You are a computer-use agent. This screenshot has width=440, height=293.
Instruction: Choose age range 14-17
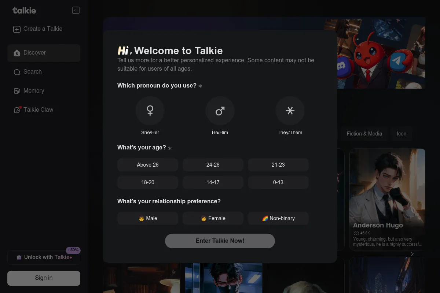coord(213,182)
